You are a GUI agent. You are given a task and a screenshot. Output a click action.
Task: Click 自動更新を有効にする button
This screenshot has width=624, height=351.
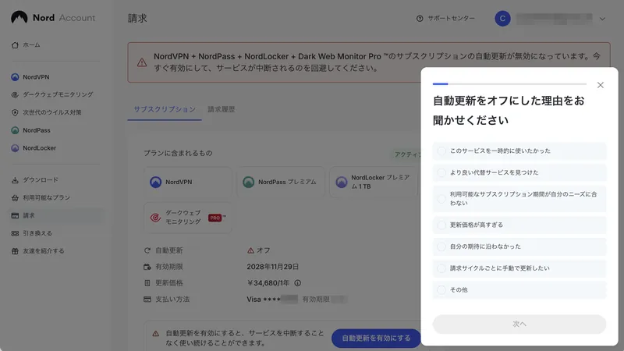point(376,339)
